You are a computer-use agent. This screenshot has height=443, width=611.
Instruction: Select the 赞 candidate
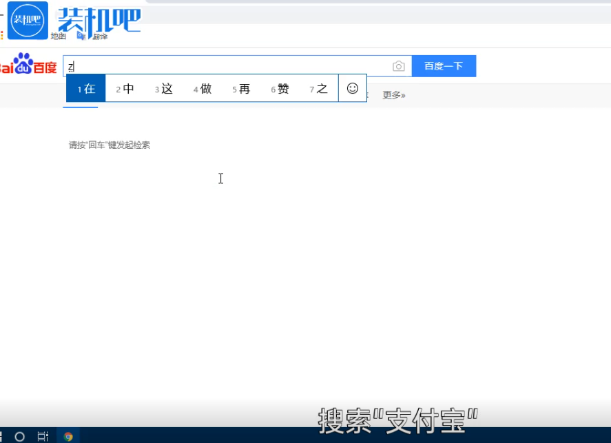[281, 88]
